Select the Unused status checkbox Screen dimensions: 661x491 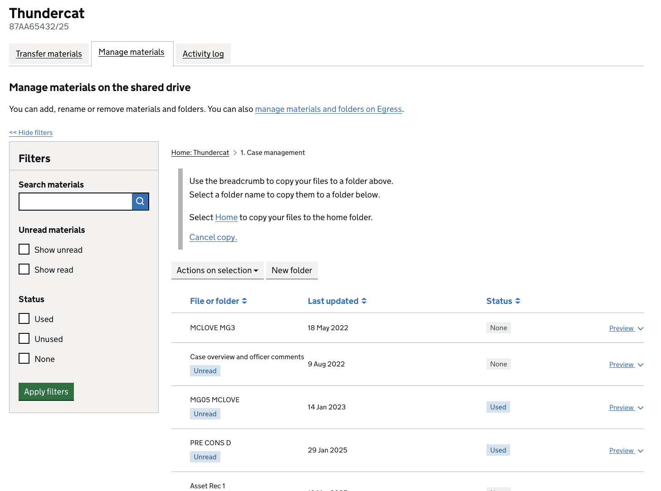pyautogui.click(x=24, y=339)
